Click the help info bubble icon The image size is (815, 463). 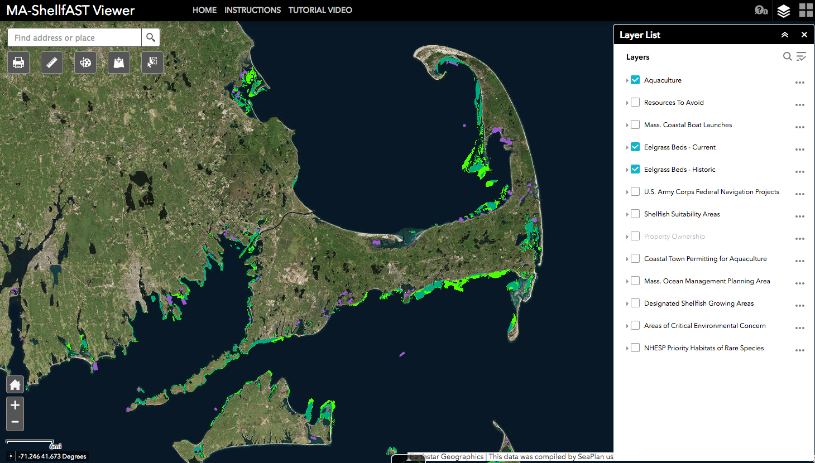(x=761, y=10)
